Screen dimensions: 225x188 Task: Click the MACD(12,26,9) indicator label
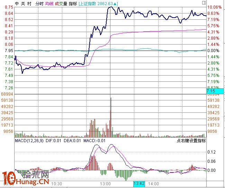[29, 140]
